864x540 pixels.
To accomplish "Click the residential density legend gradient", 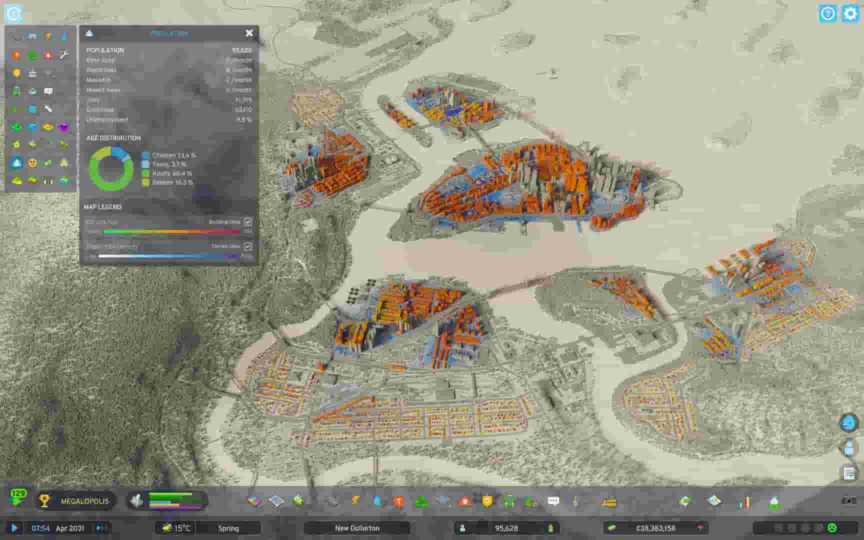I will (x=170, y=255).
